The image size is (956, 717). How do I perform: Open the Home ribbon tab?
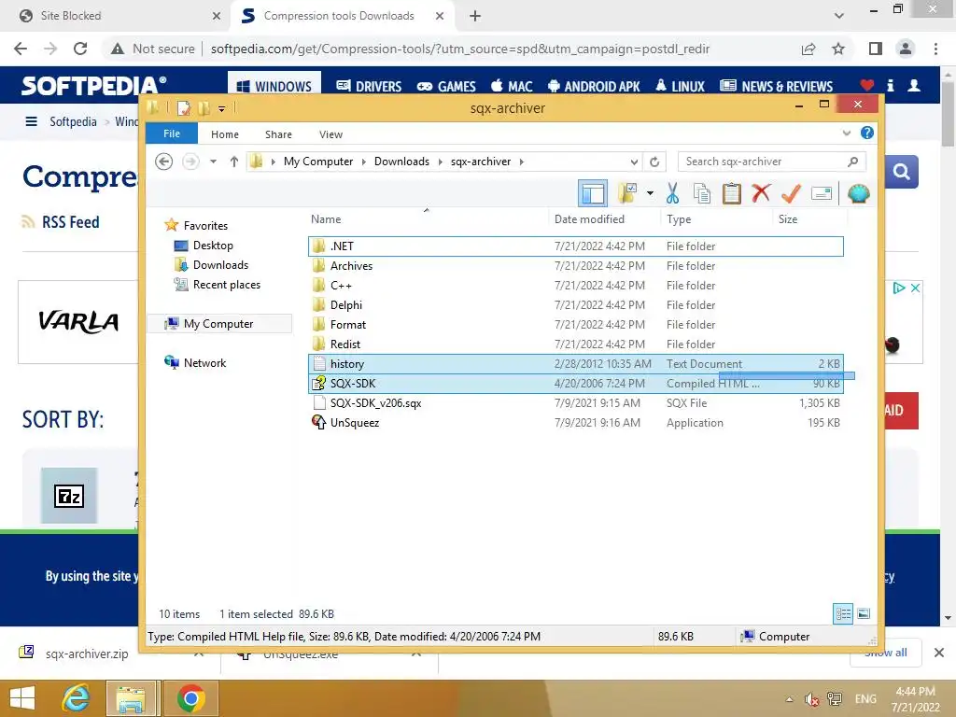pyautogui.click(x=224, y=134)
